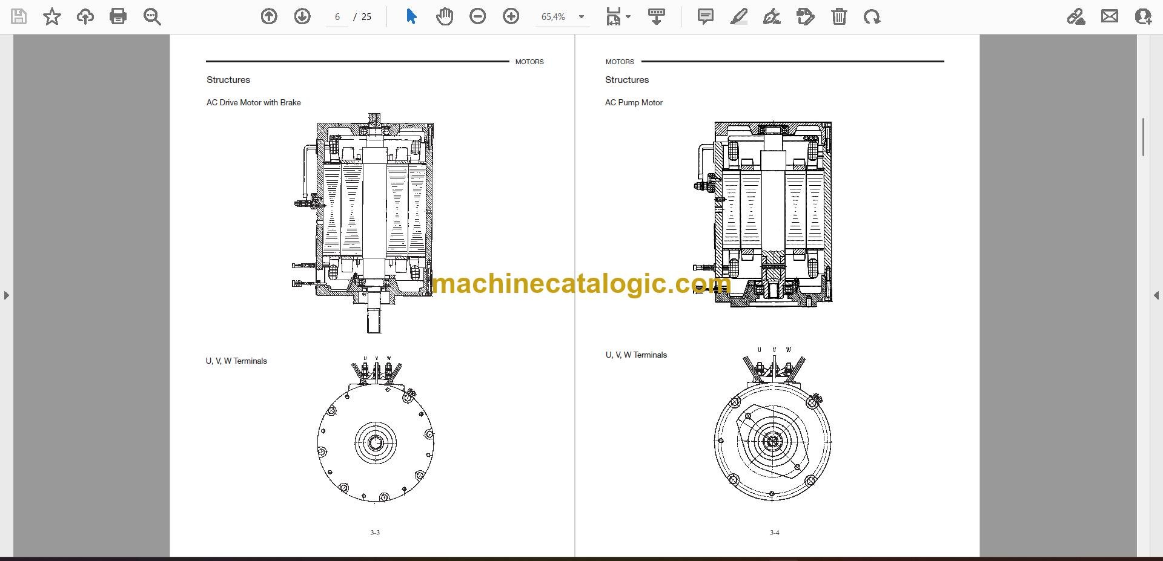Send the file by email
The height and width of the screenshot is (561, 1163).
tap(1110, 16)
